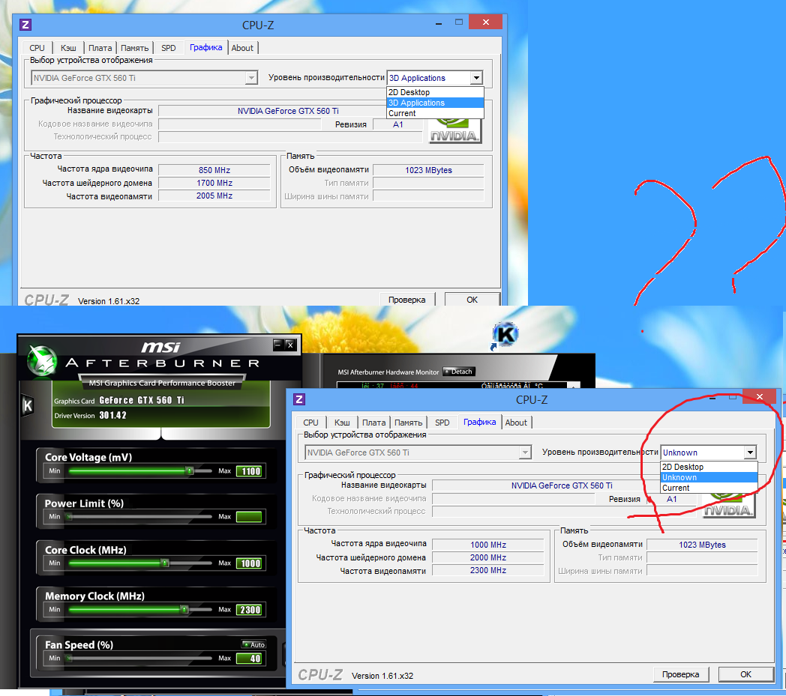Open About tab in 1000 MHz CPU-Z window
The image size is (786, 696).
tap(516, 423)
